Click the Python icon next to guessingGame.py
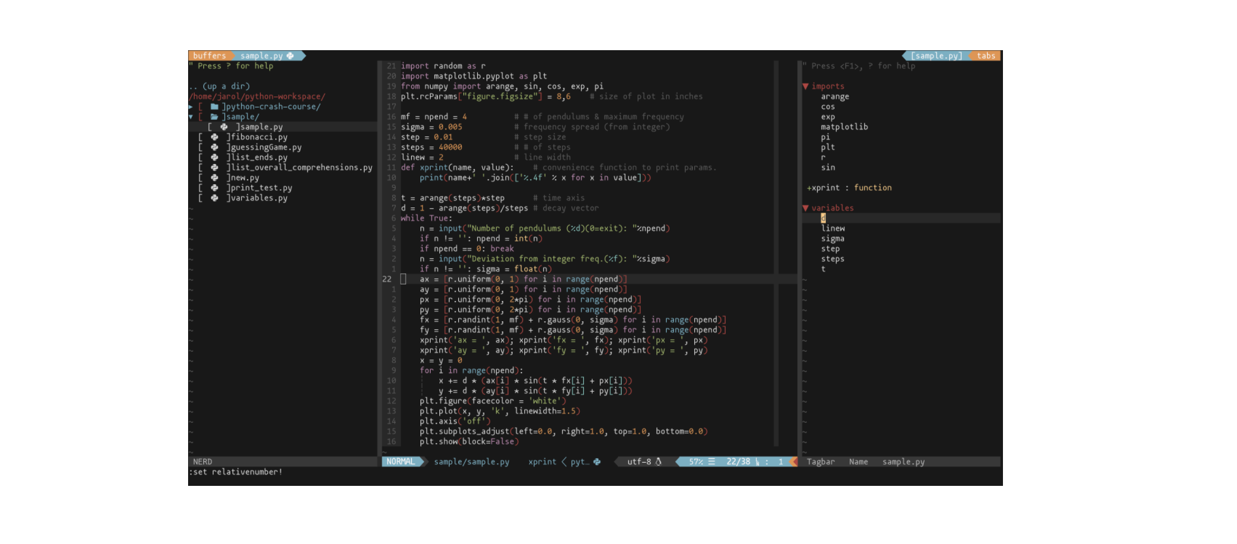This screenshot has height=544, width=1237. (x=214, y=147)
